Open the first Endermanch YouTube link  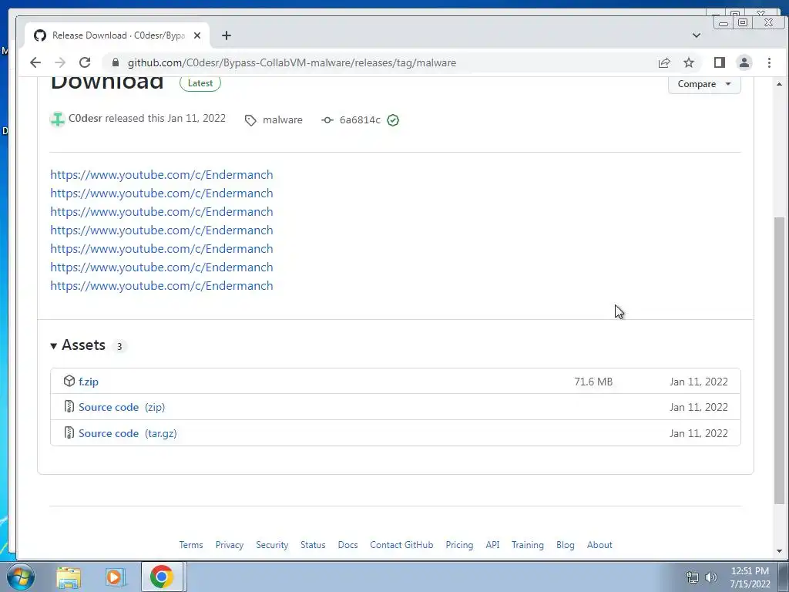(x=162, y=175)
